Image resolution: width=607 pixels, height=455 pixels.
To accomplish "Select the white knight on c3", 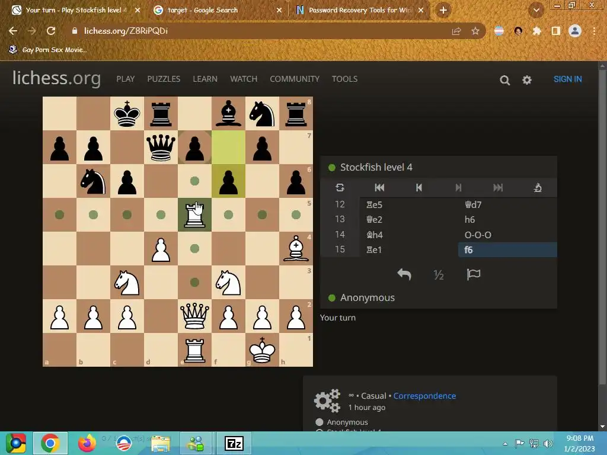I will coord(127,283).
